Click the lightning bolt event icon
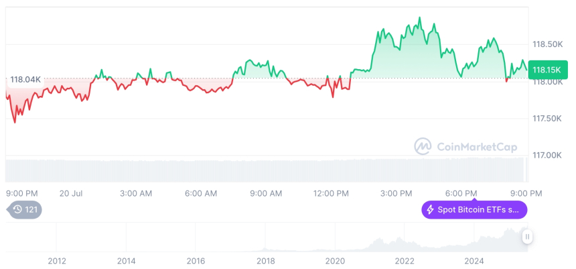 pos(430,210)
